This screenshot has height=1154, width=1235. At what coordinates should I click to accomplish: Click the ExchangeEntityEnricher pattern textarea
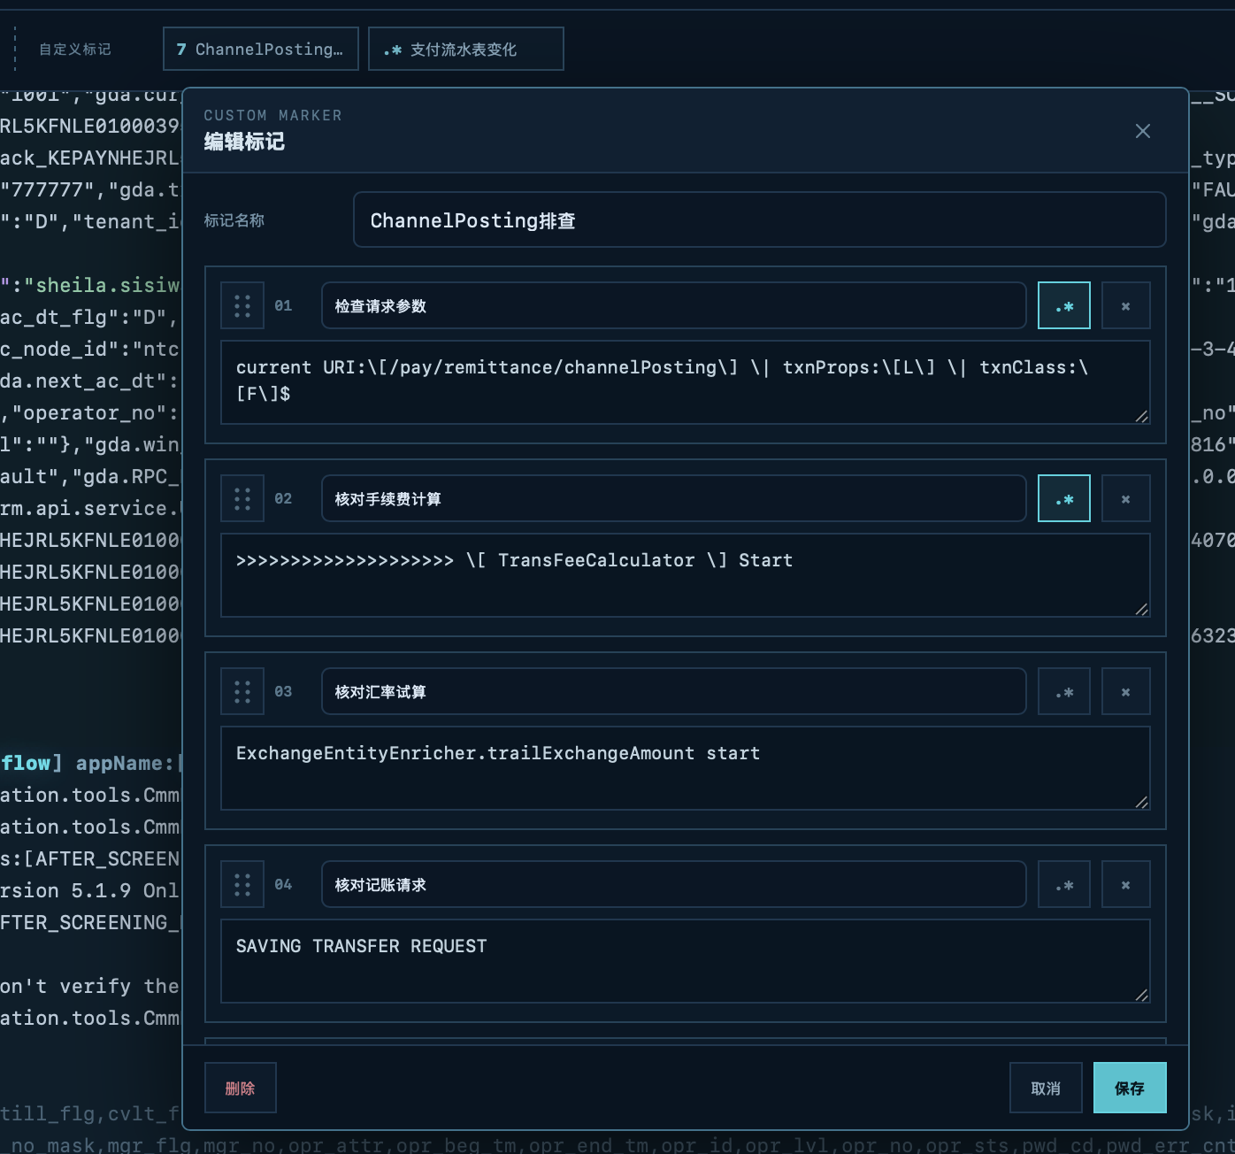pos(686,768)
